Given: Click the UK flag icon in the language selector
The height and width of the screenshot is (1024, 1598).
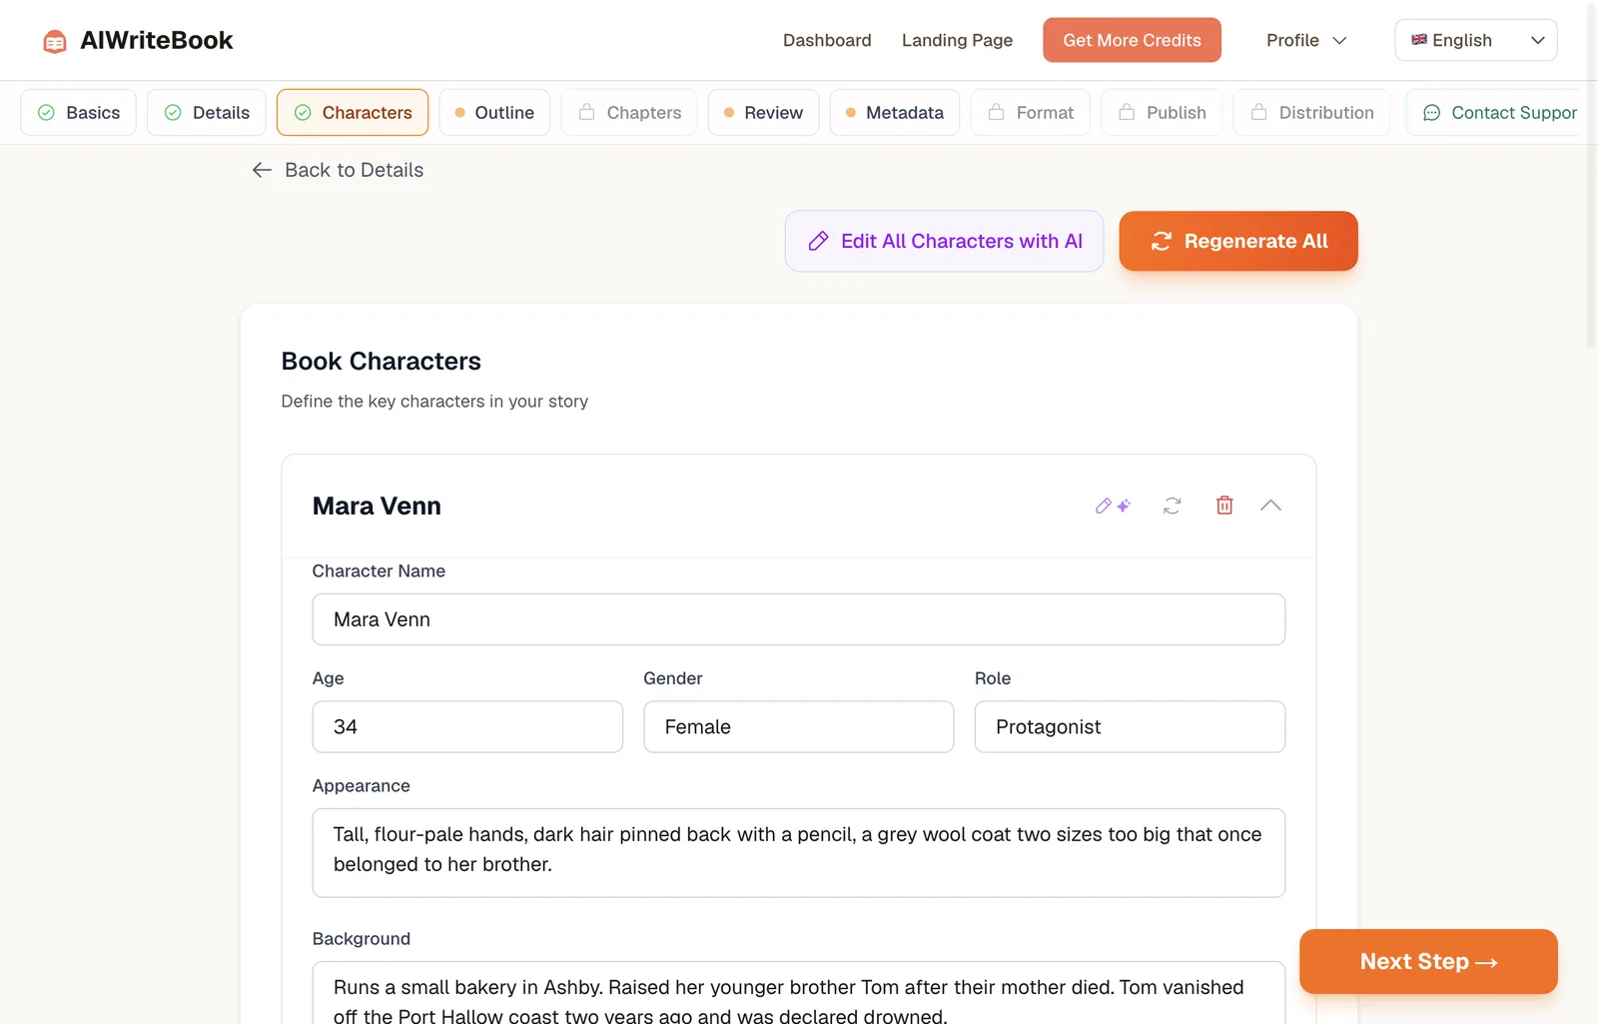Looking at the screenshot, I should click(1419, 40).
